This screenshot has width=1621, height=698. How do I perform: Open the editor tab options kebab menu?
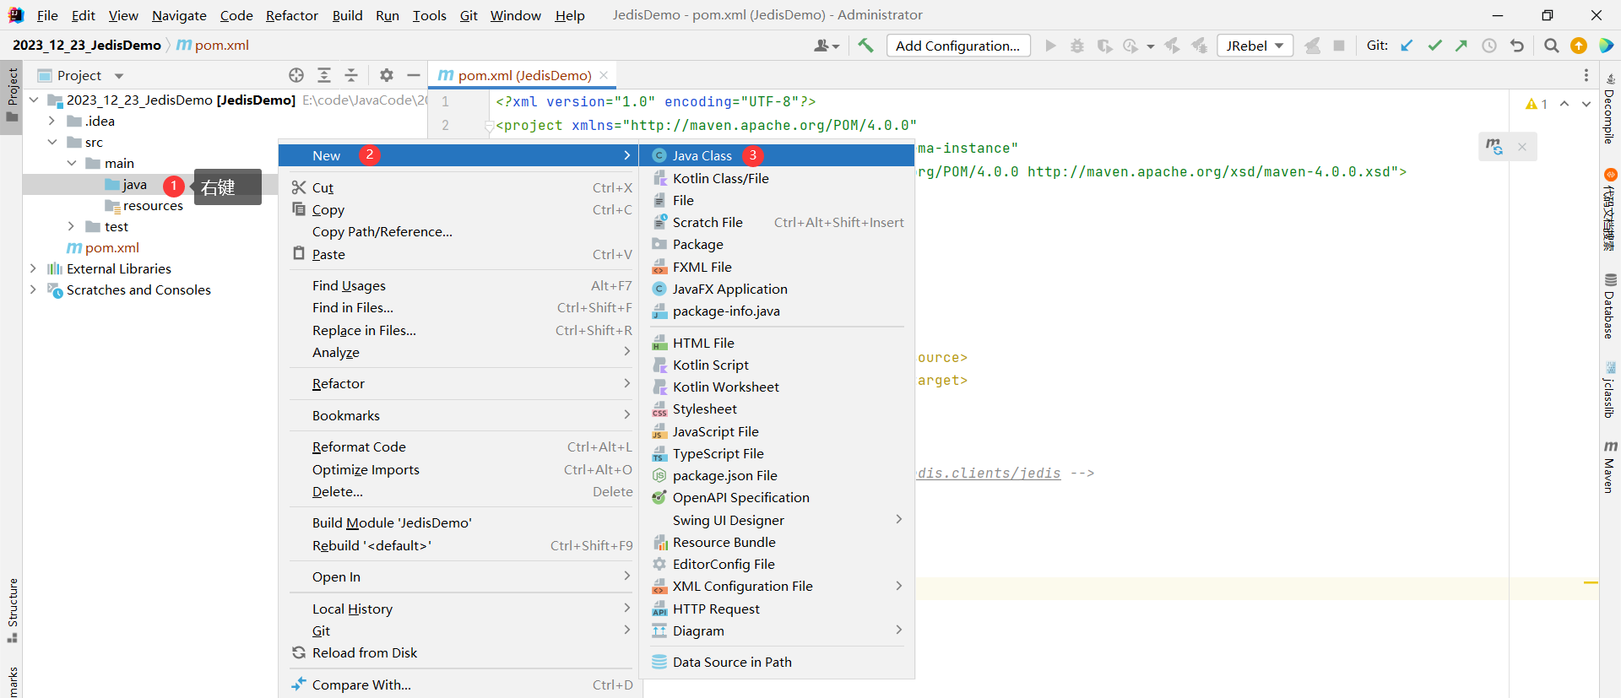click(x=1586, y=75)
